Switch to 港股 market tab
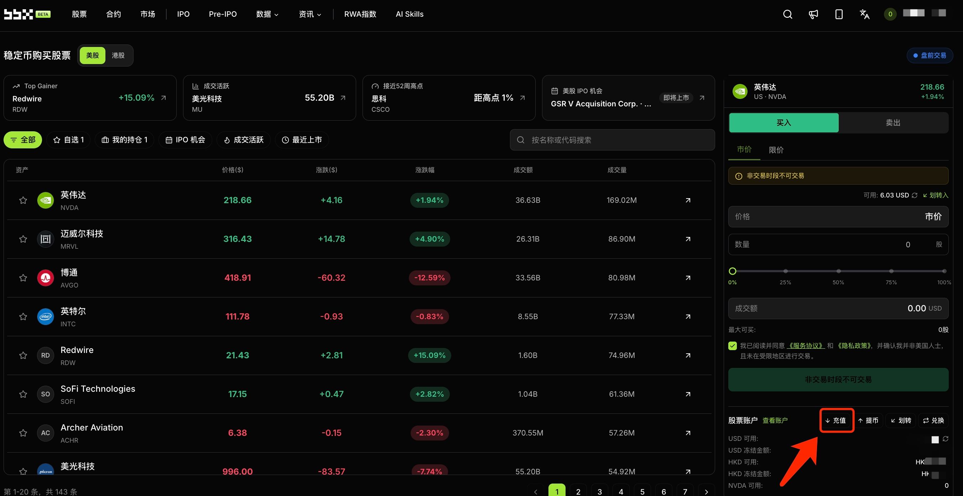This screenshot has width=963, height=496. (x=118, y=55)
